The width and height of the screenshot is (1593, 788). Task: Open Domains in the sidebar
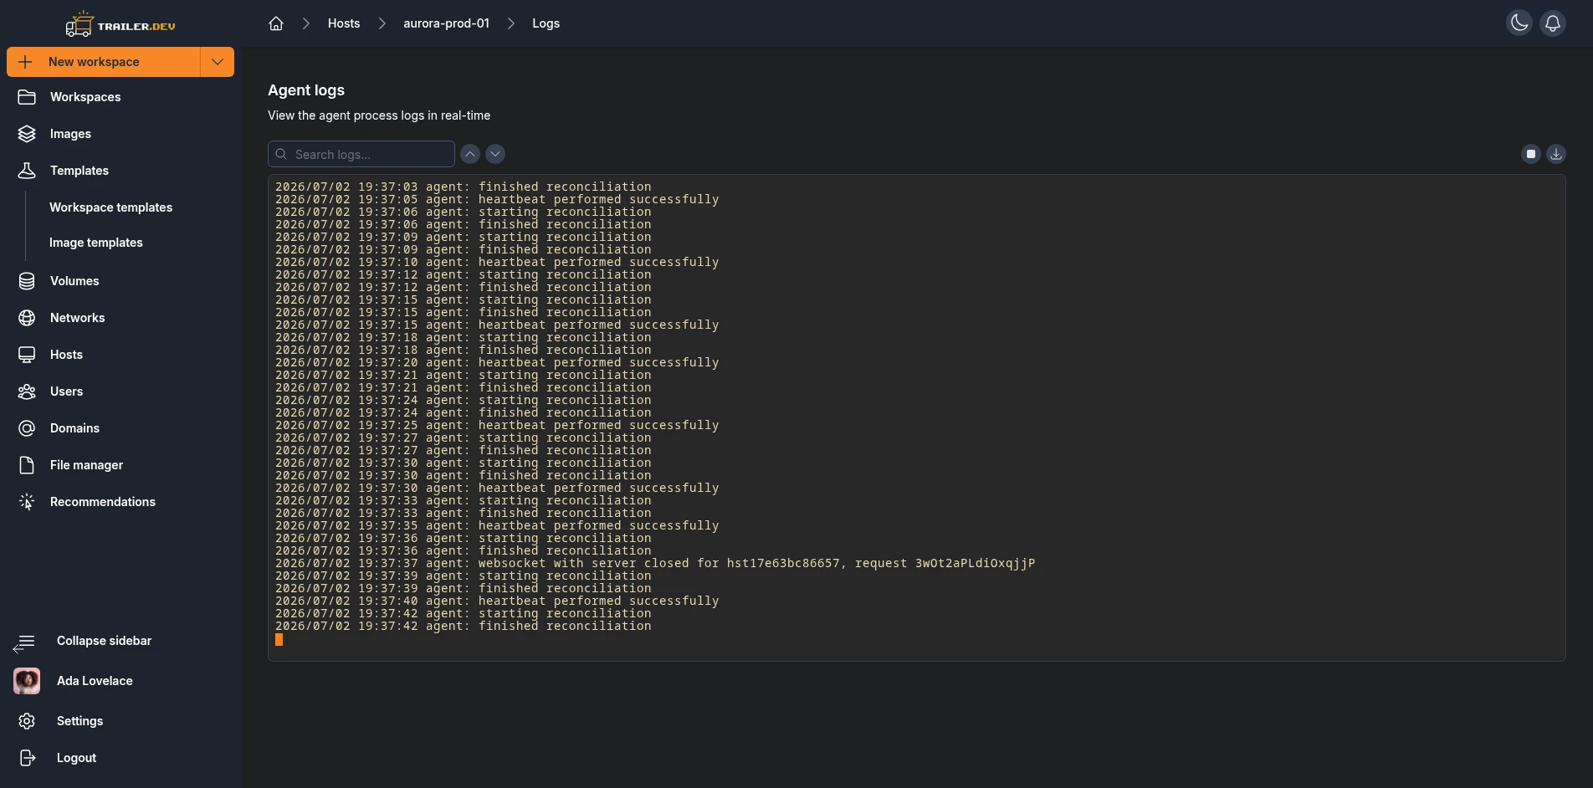(74, 428)
